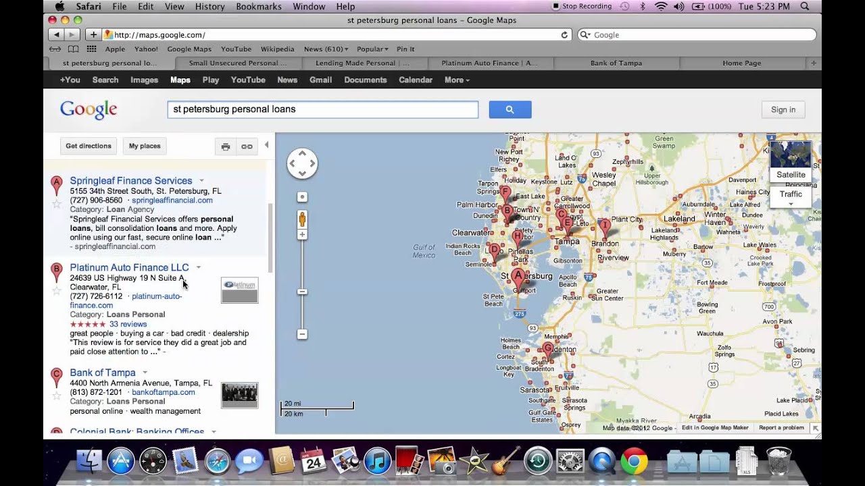Switch to Home Page tab
The image size is (865, 486).
tap(741, 63)
